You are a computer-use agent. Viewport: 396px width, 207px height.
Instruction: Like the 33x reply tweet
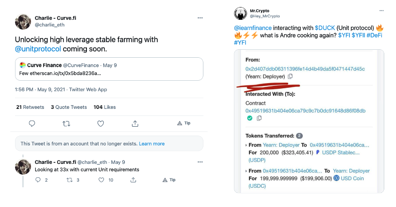[x=104, y=180]
